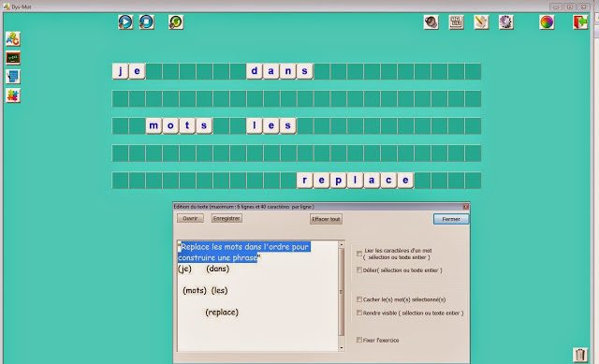
Task: Click the letter tile 'j' in first row
Action: coord(121,71)
